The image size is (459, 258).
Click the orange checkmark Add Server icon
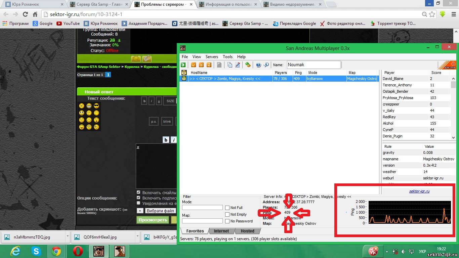[x=194, y=65]
